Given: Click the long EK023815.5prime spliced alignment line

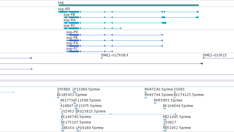Looking at the screenshot, I should pyautogui.click(x=126, y=114).
